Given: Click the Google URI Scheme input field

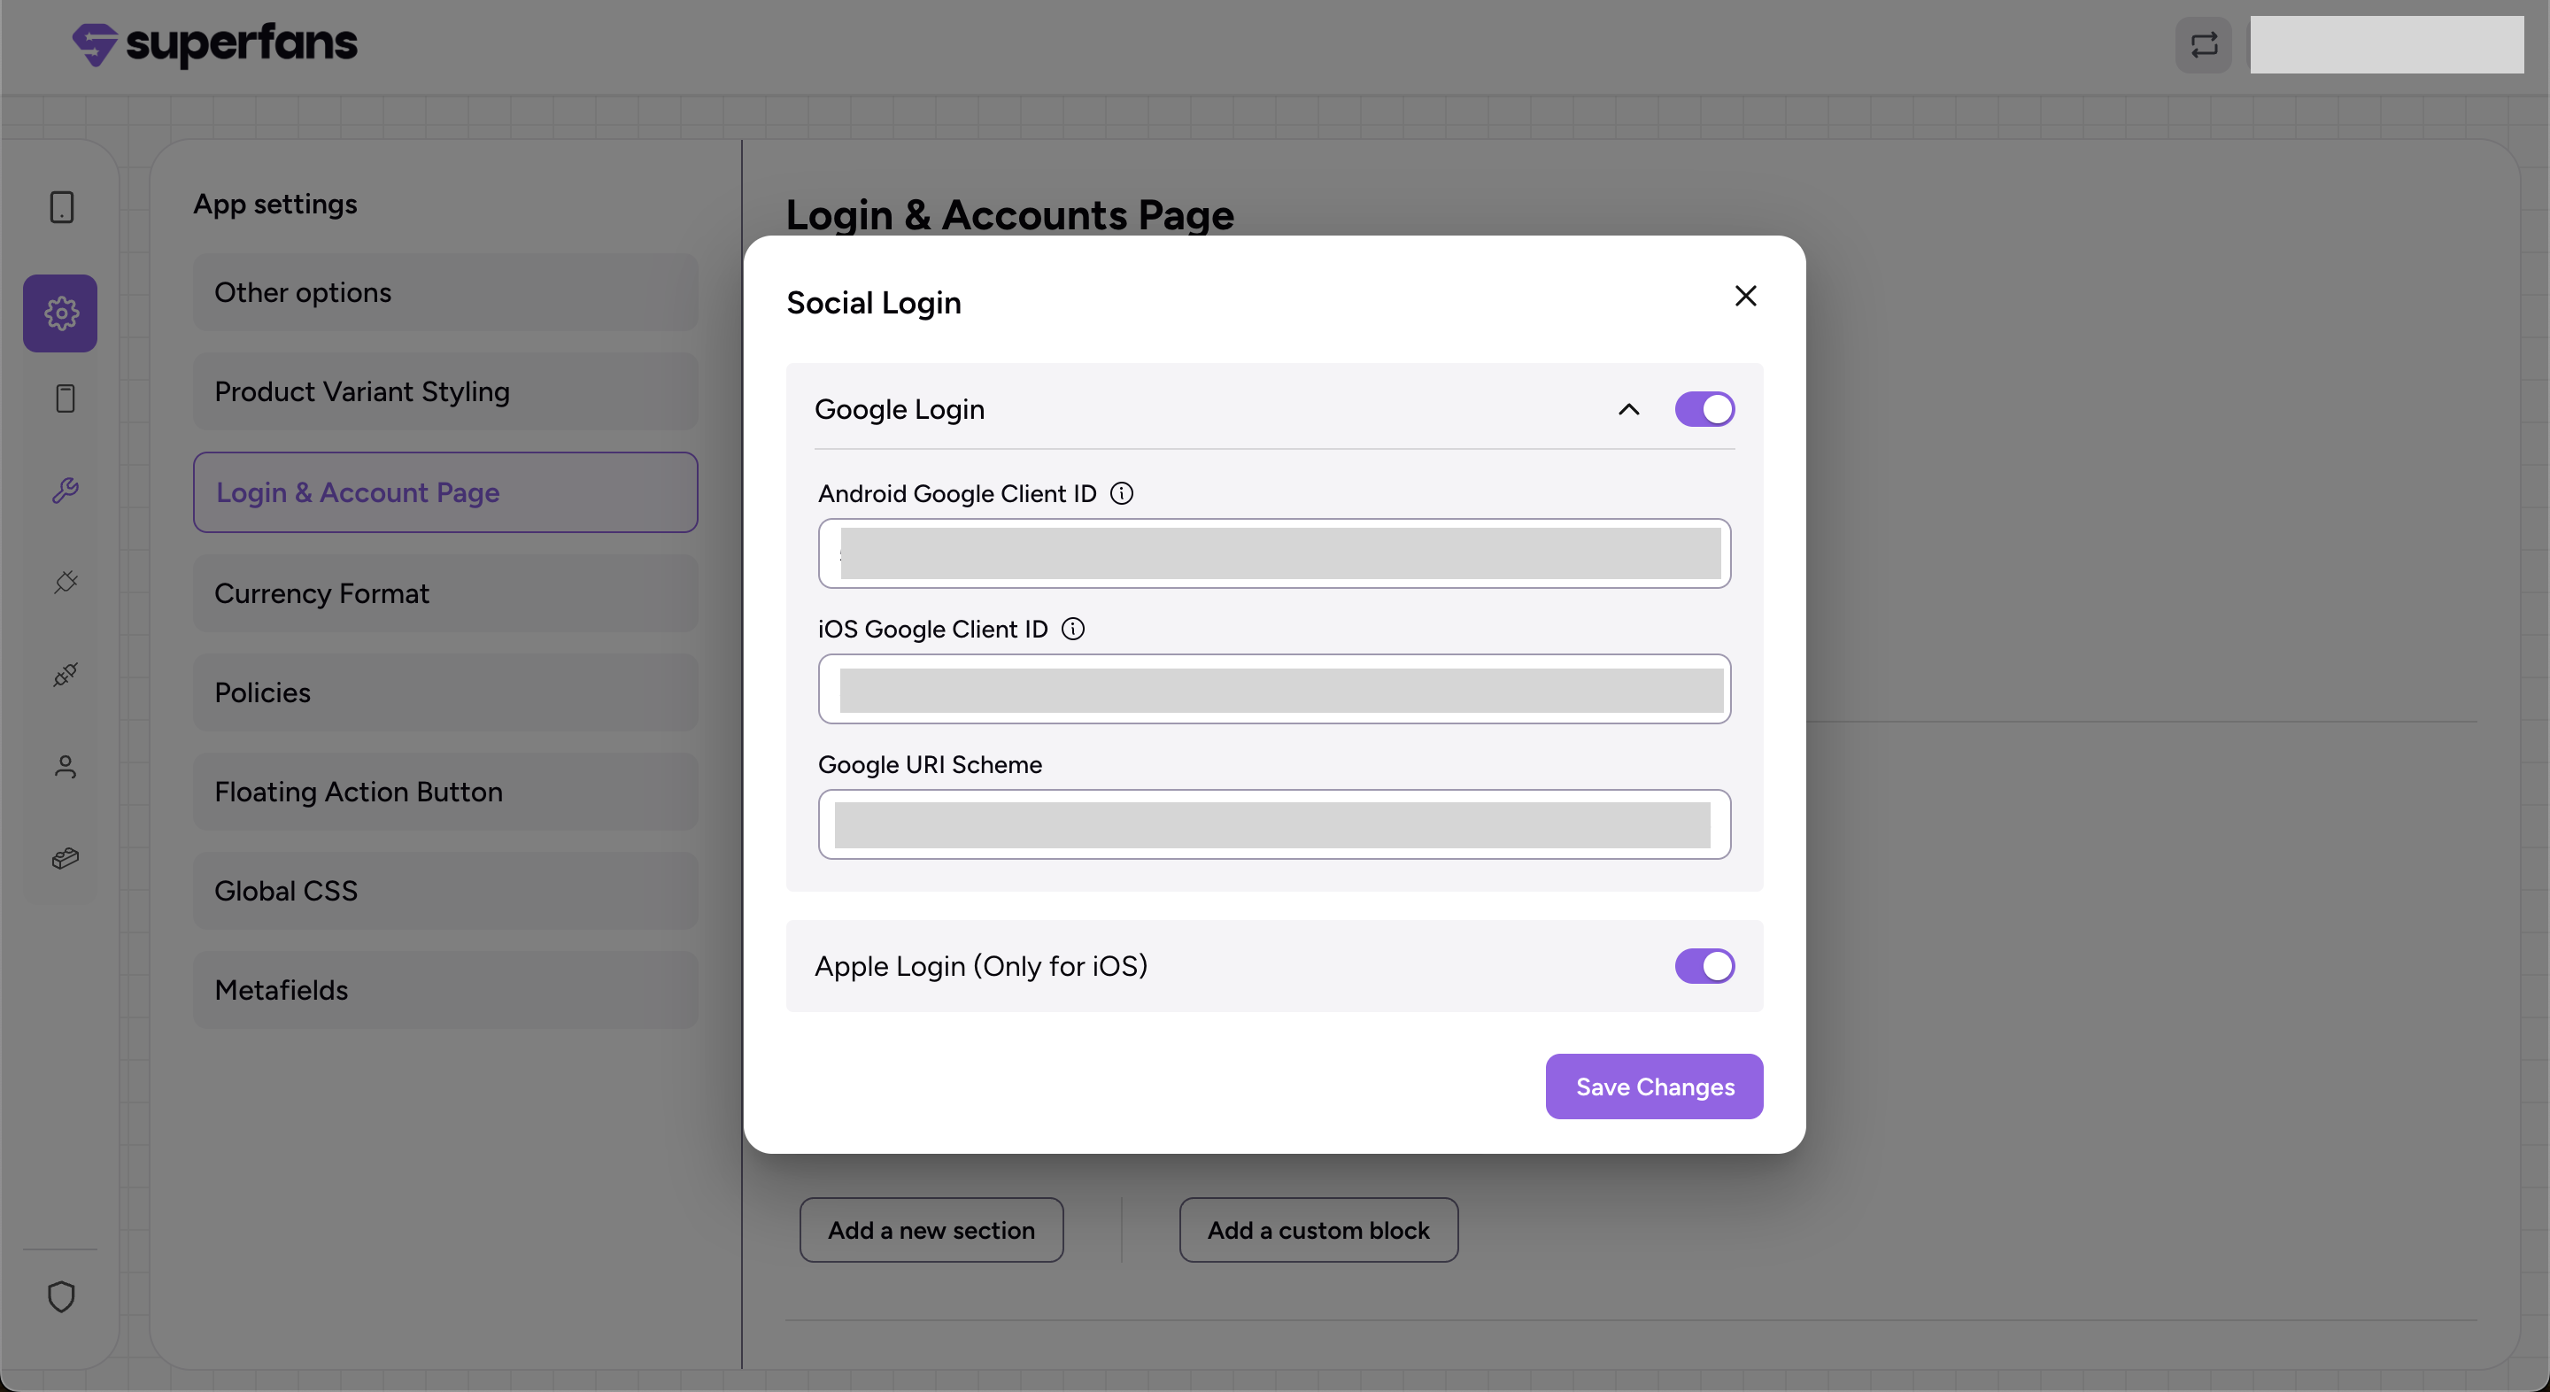Looking at the screenshot, I should point(1274,824).
